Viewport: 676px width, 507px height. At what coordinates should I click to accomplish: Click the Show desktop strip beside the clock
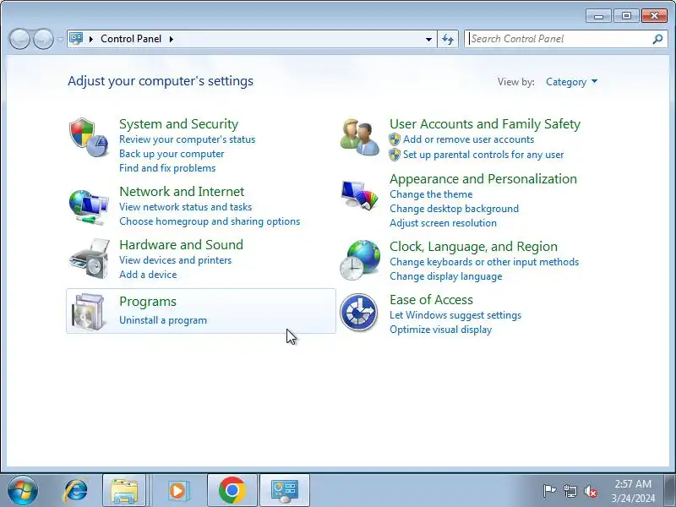(x=669, y=491)
